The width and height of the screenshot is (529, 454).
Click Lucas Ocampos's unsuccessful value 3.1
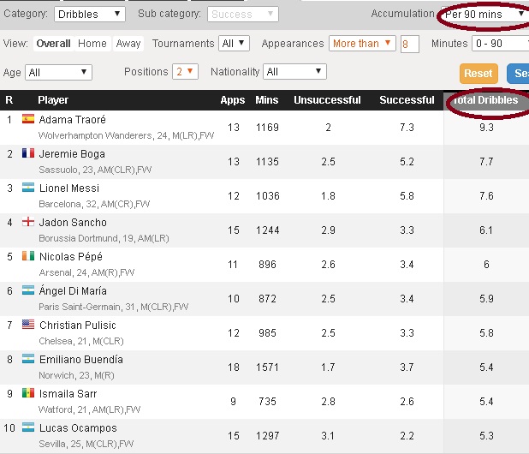coord(328,436)
